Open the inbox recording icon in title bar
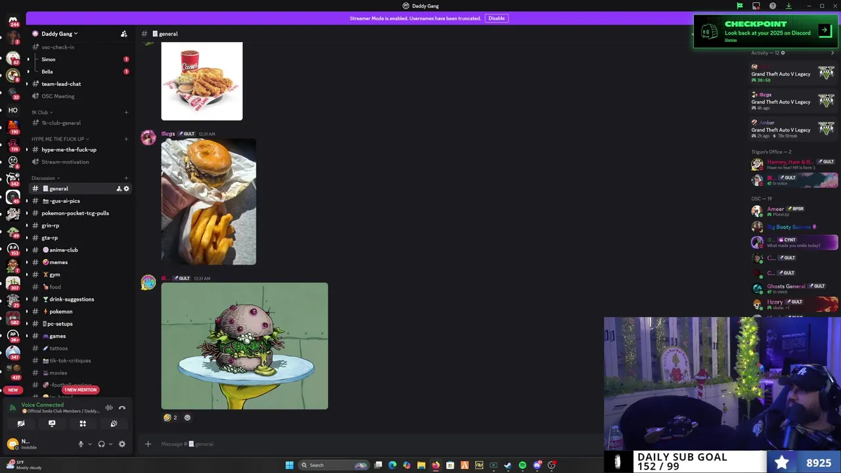Image resolution: width=841 pixels, height=473 pixels. (756, 6)
